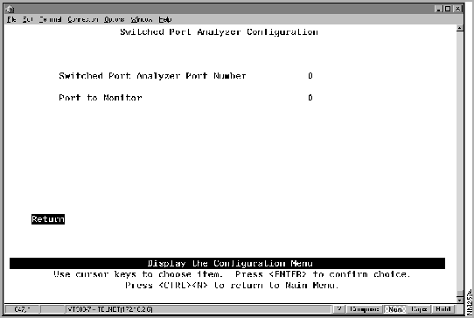Minimize the terminal window
Viewport: 474px width, 318px height.
[x=438, y=9]
